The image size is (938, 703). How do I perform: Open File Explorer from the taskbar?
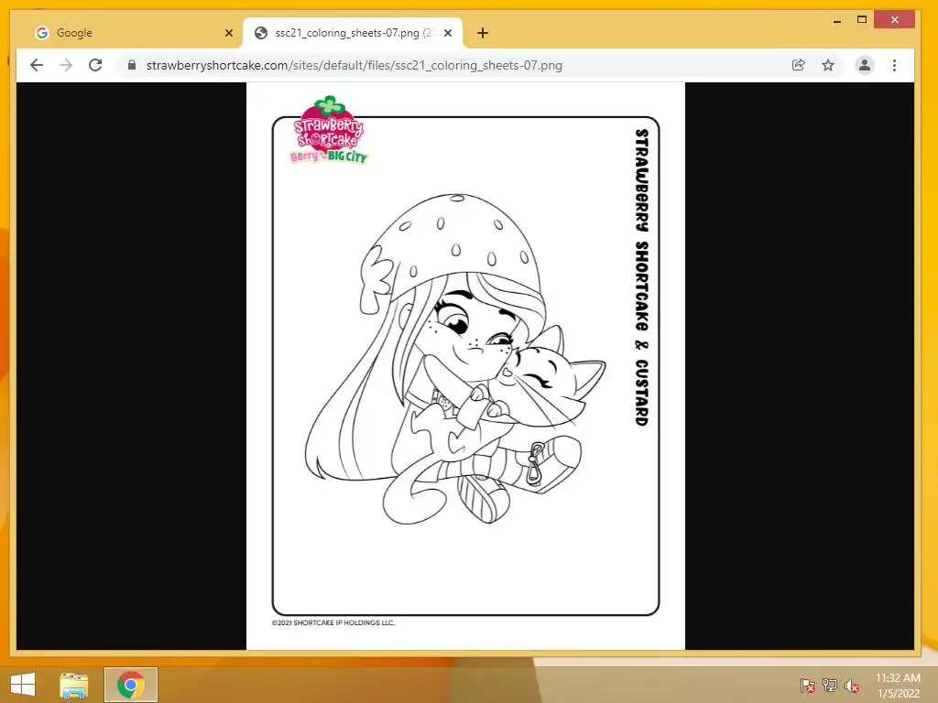73,685
